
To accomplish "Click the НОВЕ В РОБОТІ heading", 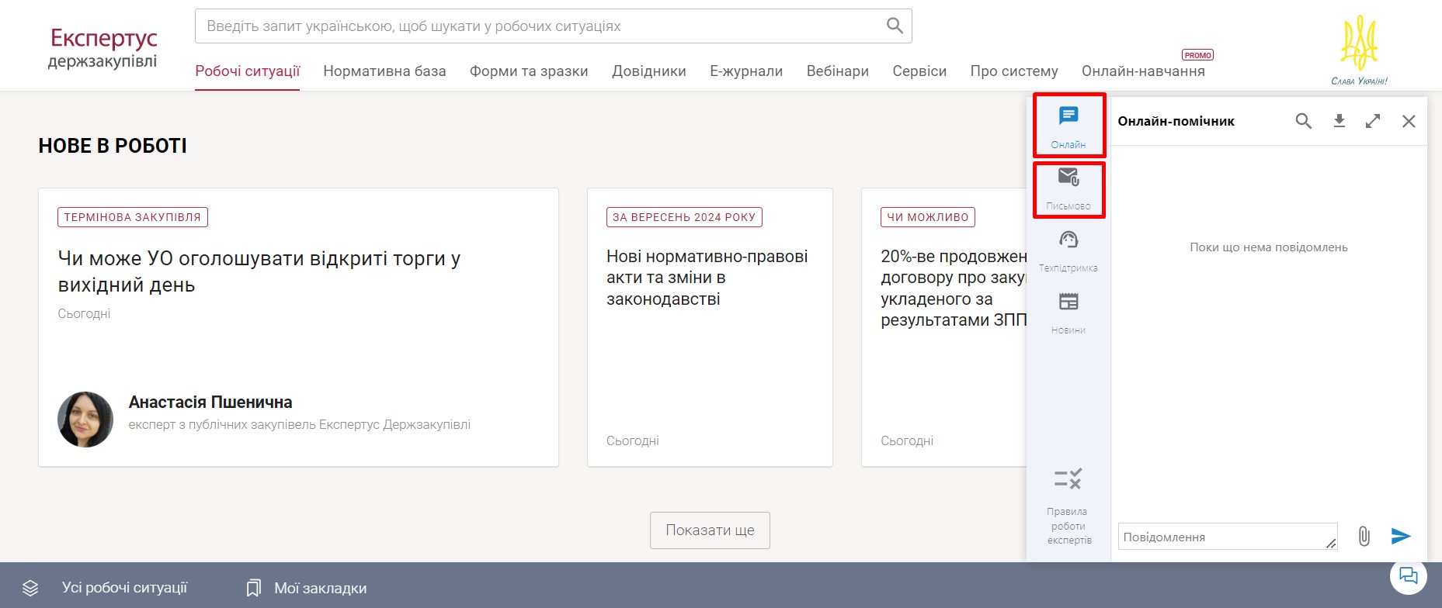I will point(113,146).
